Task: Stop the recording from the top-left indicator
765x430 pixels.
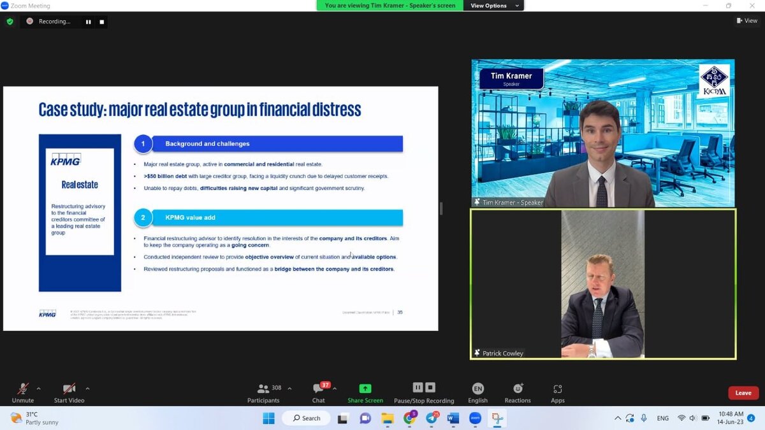Action: pos(101,22)
